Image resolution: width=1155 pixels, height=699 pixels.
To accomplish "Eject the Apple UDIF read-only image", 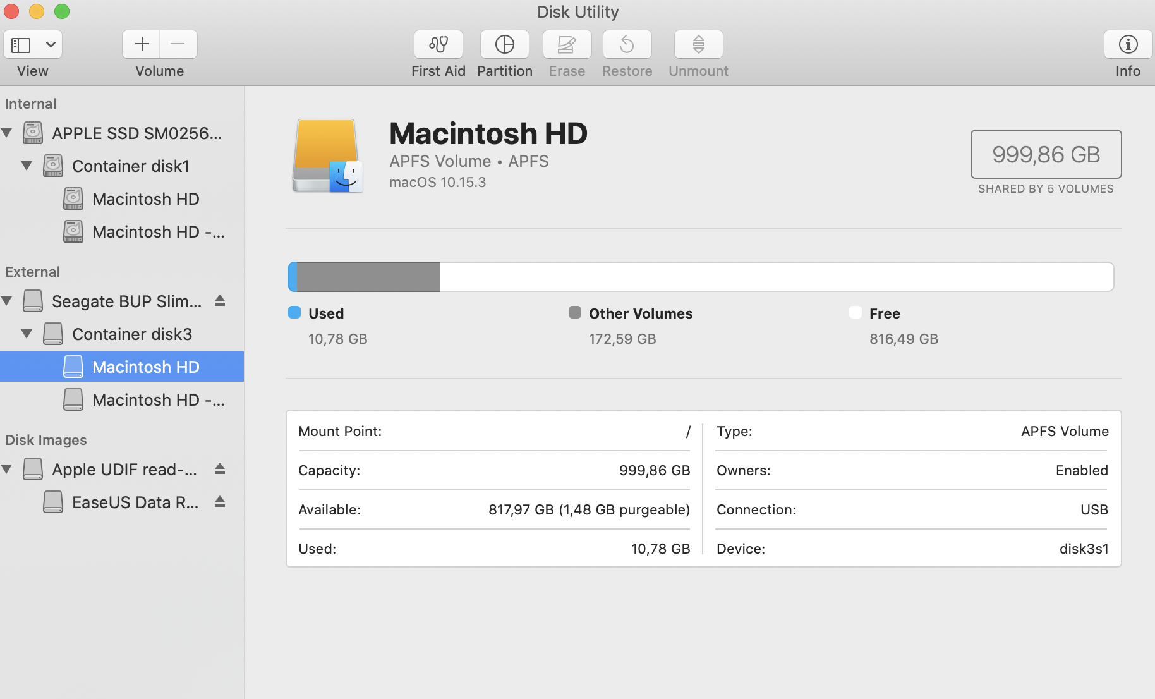I will (219, 469).
